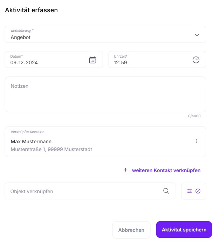Click the magnifier icon in Objekt verknüpfen
Image resolution: width=213 pixels, height=249 pixels.
coord(166,191)
